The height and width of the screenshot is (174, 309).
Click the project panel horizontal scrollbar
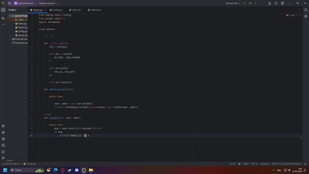pos(10,160)
